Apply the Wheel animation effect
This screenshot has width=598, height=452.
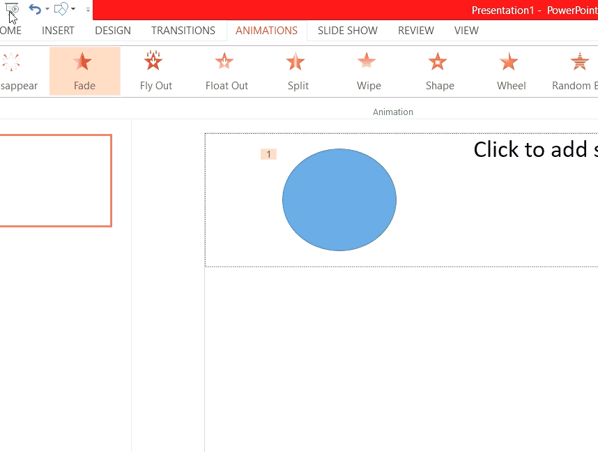point(511,71)
